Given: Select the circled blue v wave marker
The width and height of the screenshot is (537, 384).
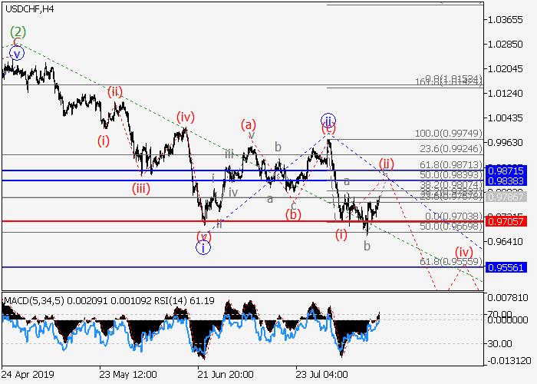Looking at the screenshot, I should pyautogui.click(x=17, y=53).
